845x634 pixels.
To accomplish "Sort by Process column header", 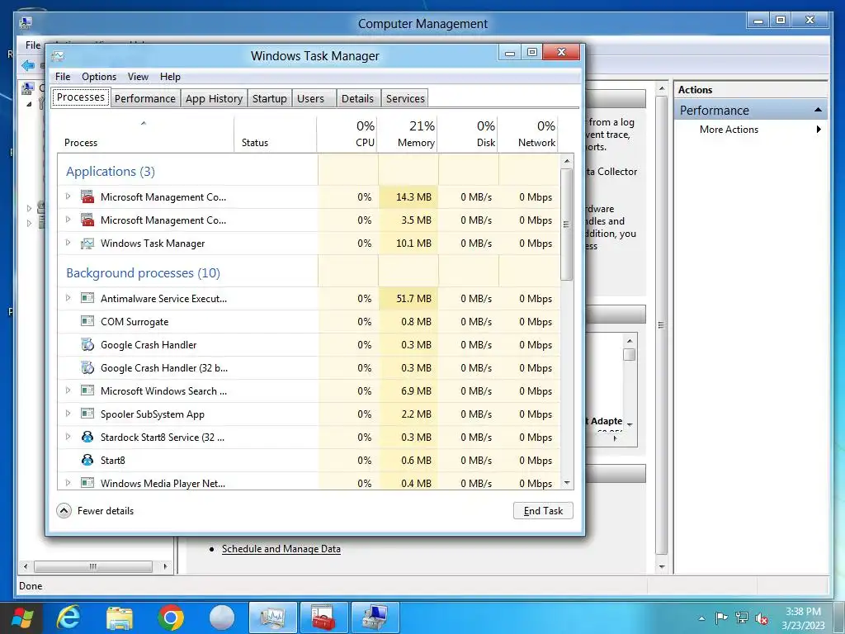I will point(145,134).
